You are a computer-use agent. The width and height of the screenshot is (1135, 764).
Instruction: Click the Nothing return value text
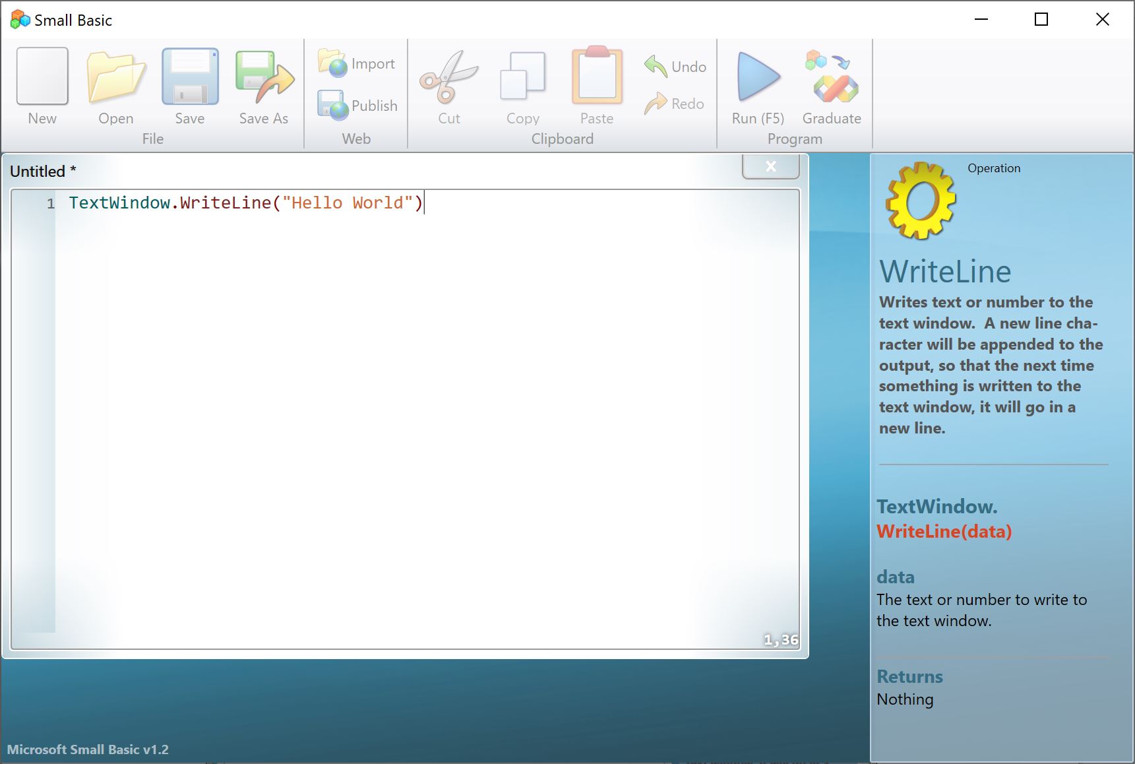pyautogui.click(x=905, y=699)
